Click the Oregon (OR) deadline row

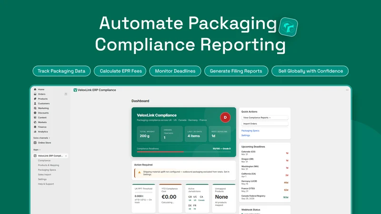[x=265, y=160]
